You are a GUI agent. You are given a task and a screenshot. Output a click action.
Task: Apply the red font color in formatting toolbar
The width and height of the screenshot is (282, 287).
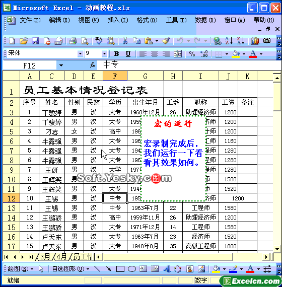253,54
